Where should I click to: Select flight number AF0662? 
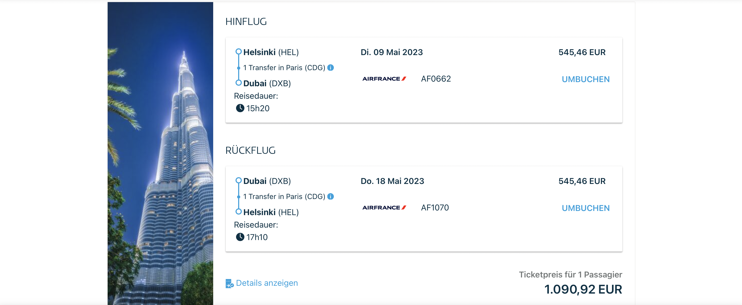tap(436, 79)
